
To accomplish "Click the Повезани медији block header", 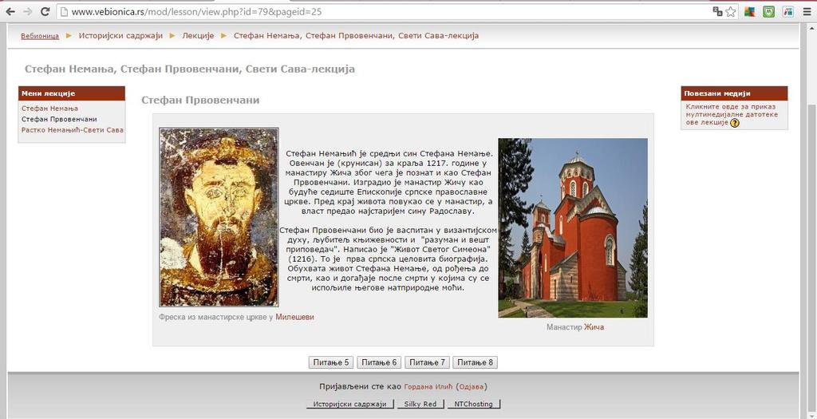I will click(734, 93).
